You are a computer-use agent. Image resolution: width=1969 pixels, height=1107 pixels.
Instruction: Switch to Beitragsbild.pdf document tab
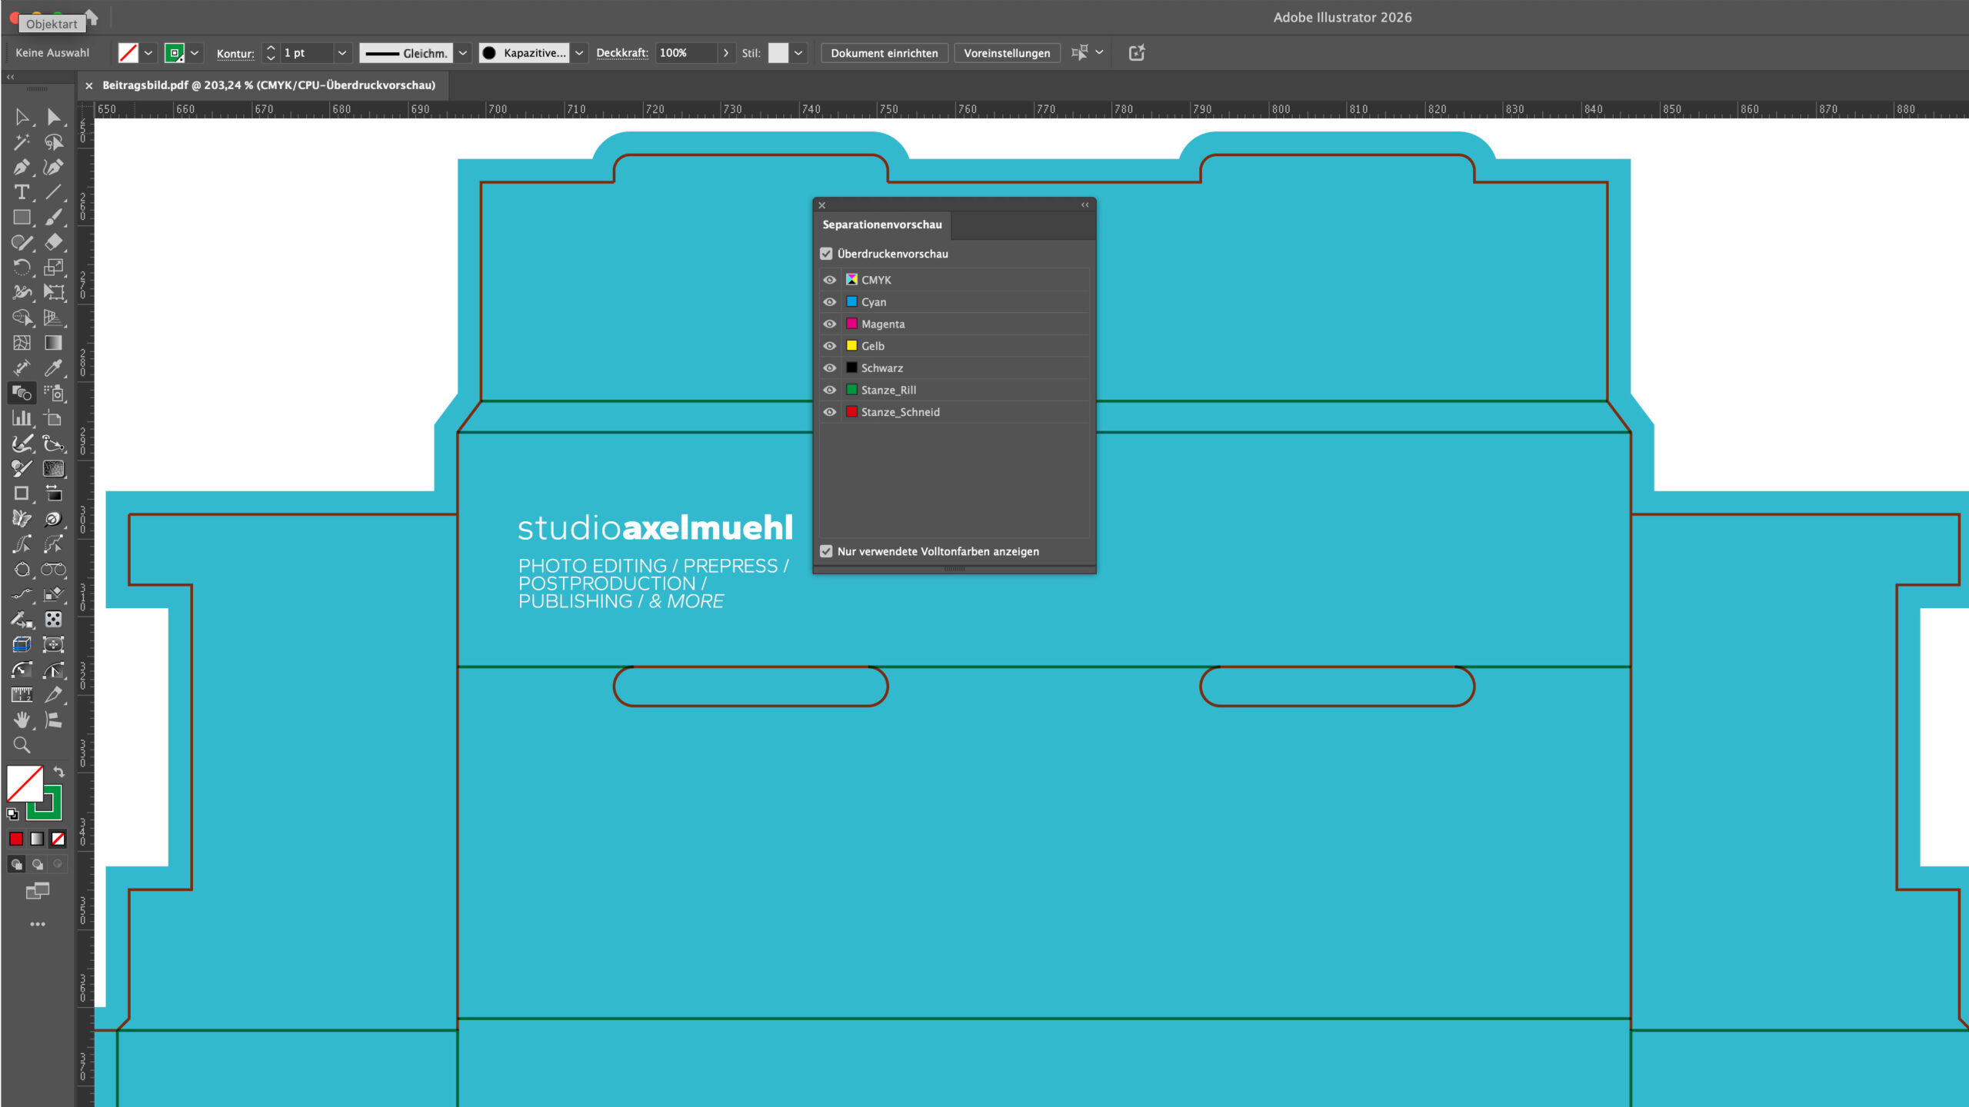pos(268,85)
